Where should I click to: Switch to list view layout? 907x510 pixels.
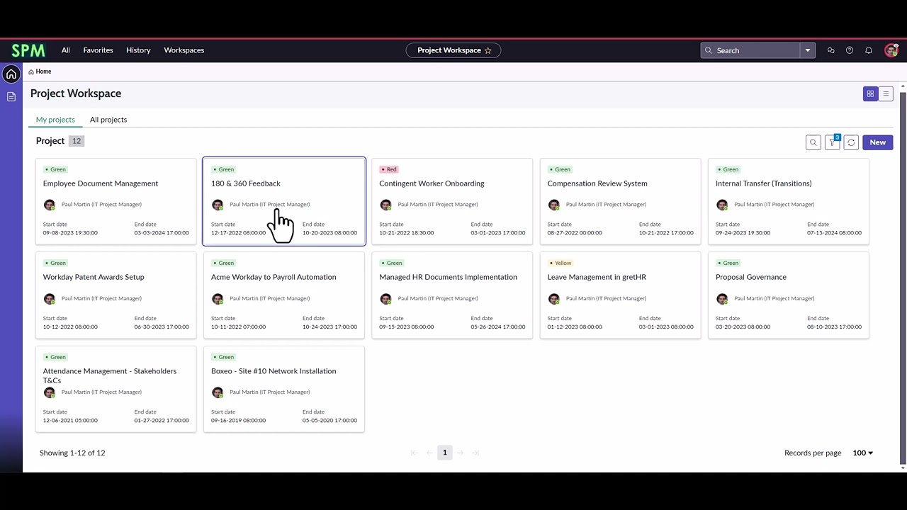click(886, 93)
